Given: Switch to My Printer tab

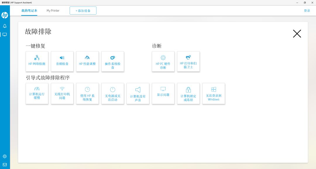Looking at the screenshot, I should point(53,11).
